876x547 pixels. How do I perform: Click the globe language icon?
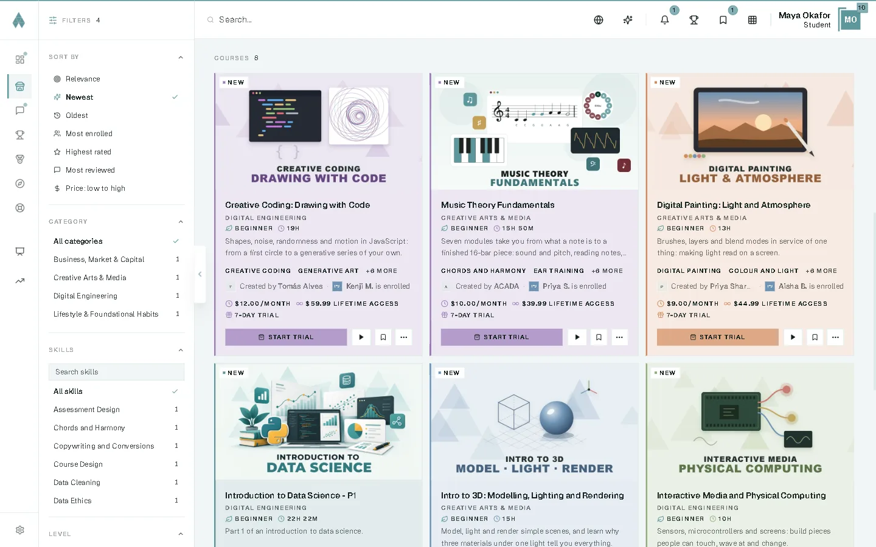tap(599, 20)
